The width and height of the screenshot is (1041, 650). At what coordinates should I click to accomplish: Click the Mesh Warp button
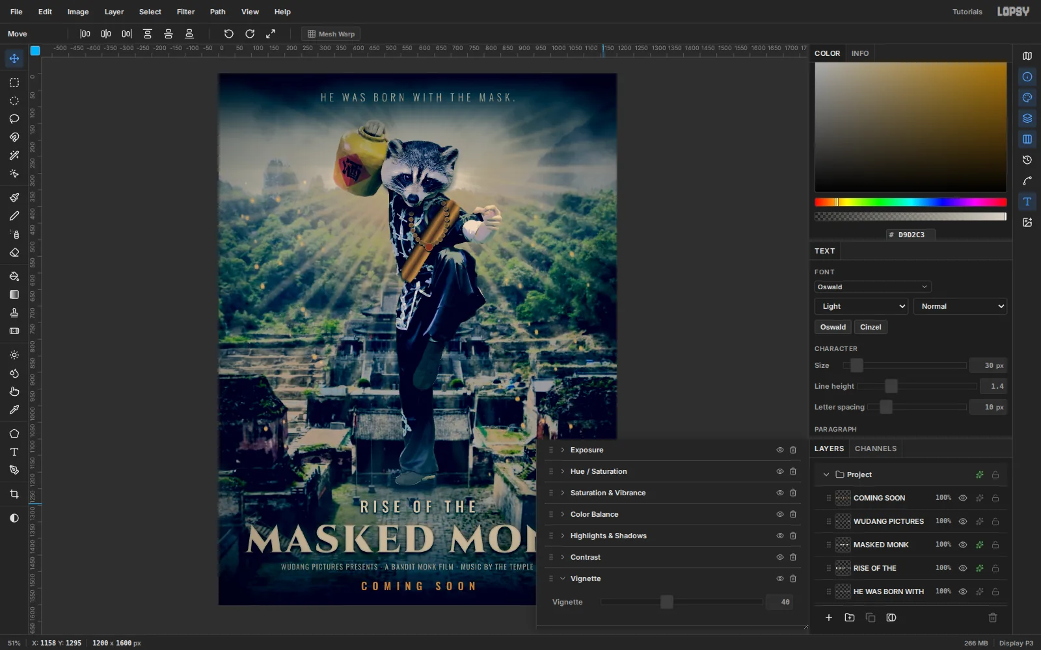[x=331, y=34]
